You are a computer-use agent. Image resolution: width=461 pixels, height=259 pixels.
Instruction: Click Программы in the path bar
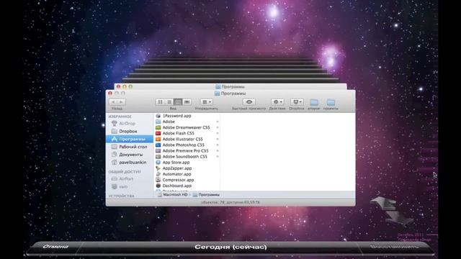[206, 195]
